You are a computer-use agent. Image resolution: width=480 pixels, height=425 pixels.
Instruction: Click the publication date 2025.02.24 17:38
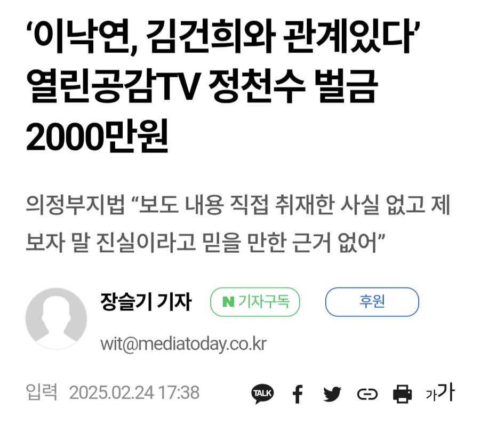tap(134, 392)
